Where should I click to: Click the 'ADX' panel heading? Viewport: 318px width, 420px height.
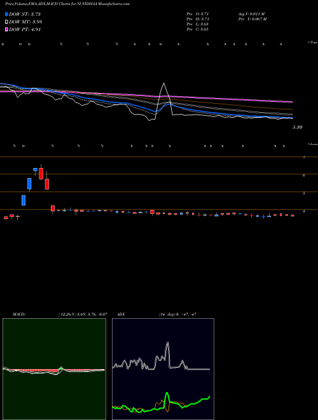pyautogui.click(x=121, y=314)
